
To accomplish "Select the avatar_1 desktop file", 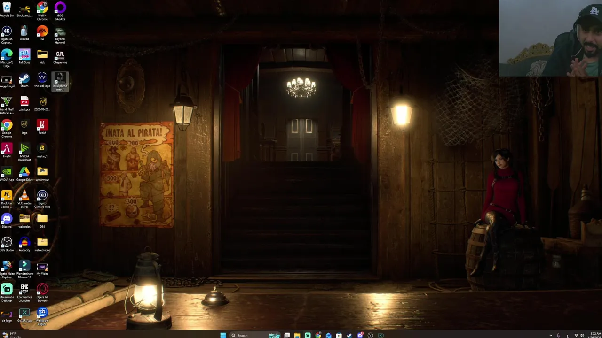I will [42, 151].
